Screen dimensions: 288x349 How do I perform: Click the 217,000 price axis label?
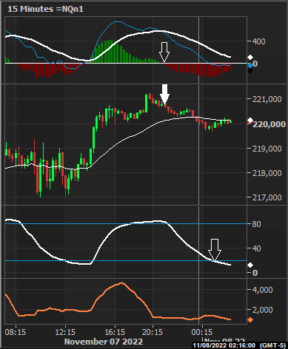[267, 197]
